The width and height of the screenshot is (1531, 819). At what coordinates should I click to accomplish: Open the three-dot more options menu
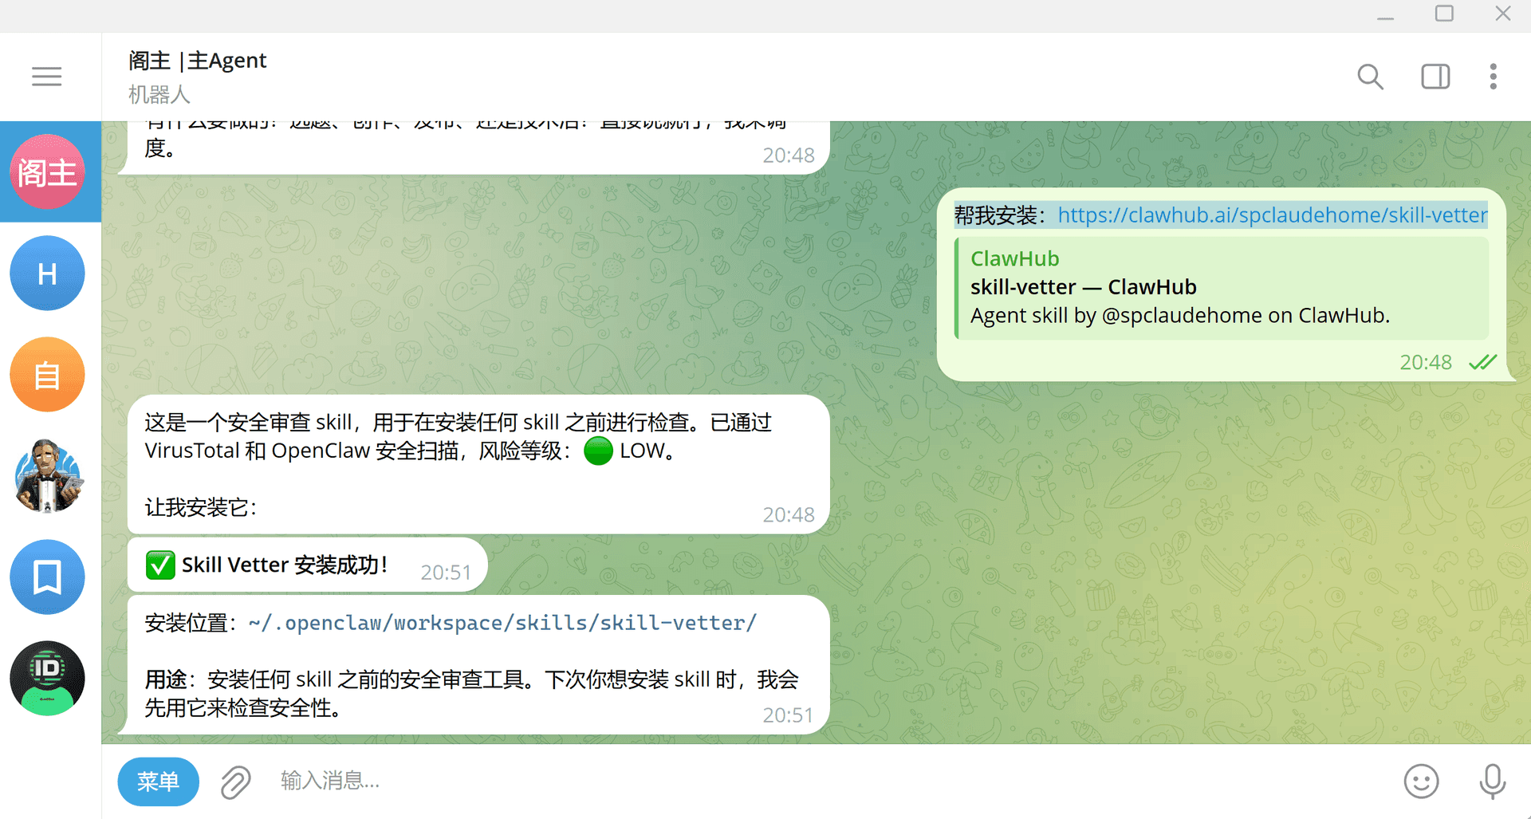coord(1493,77)
